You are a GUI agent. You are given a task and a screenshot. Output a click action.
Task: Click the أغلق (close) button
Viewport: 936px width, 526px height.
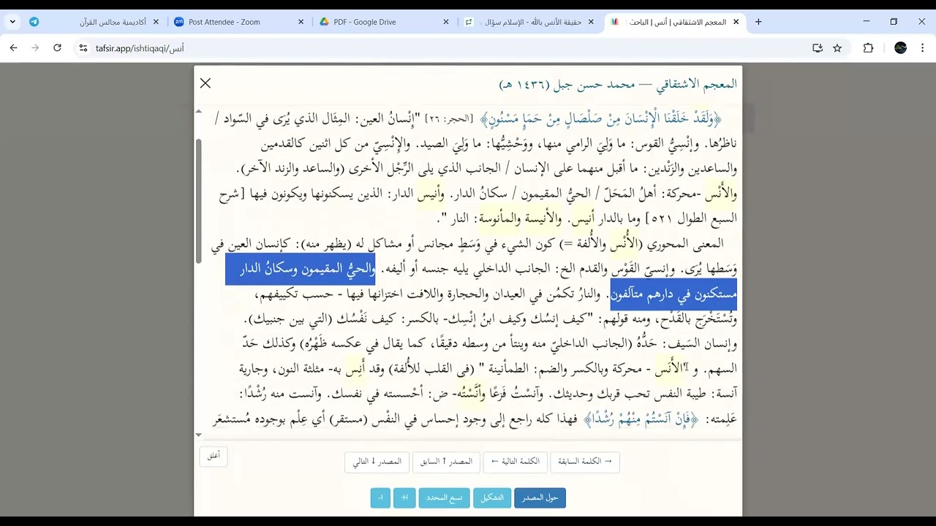point(214,456)
